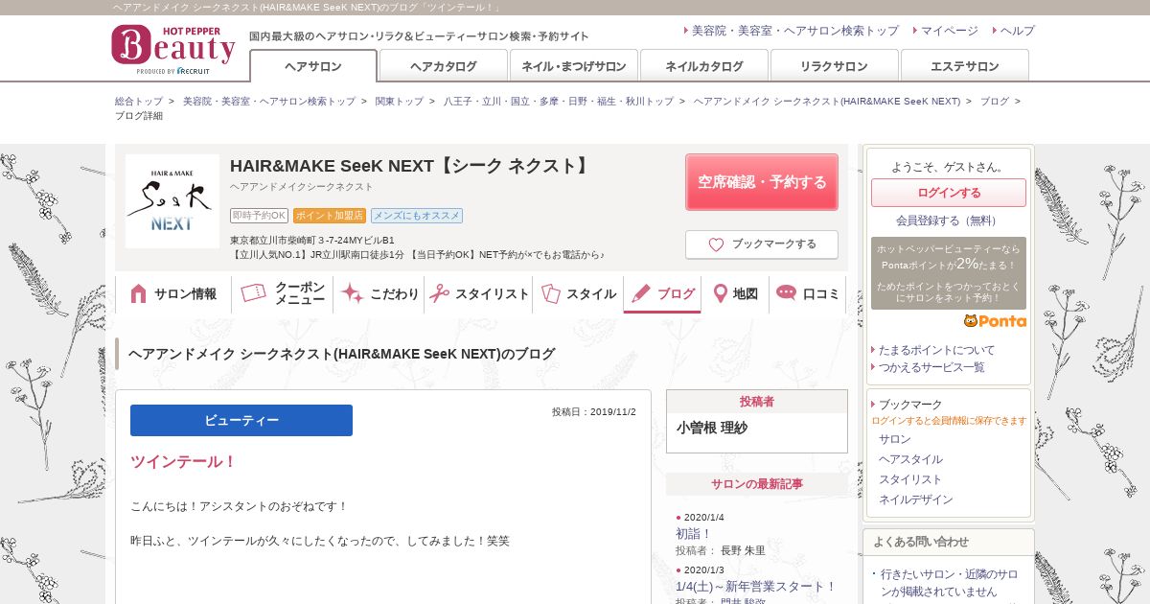
Task: Click the map pin icon for 地図
Action: 720,293
